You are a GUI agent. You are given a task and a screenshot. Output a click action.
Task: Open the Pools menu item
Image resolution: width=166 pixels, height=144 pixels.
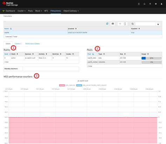(x=30, y=11)
